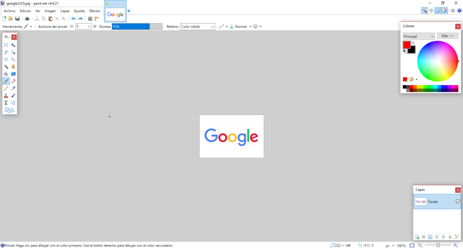
Task: Save the image with floppy icon
Action: pos(18,19)
